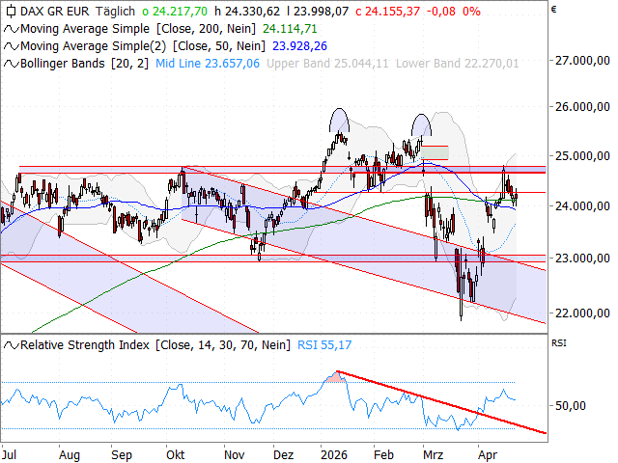Select the small green rectangle near 25.000
Viewport: 618px width, 463px height.
click(435, 152)
